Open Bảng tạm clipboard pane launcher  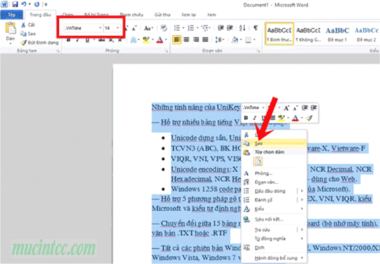(58, 51)
